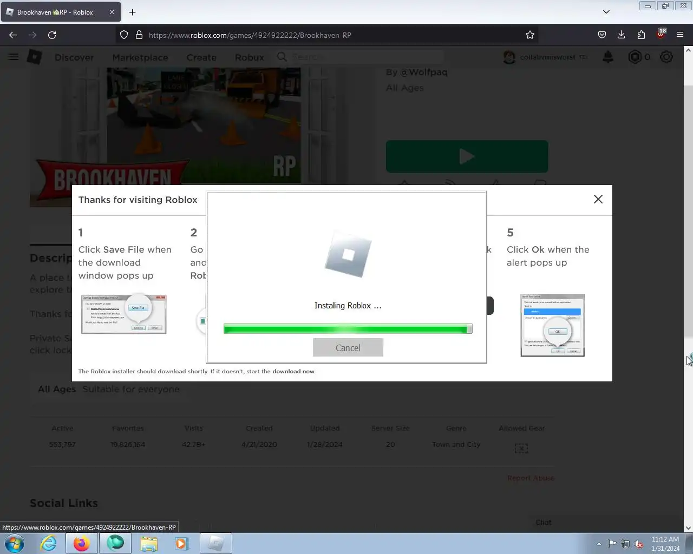Image resolution: width=693 pixels, height=554 pixels.
Task: Click the 'download now' link
Action: tap(293, 372)
